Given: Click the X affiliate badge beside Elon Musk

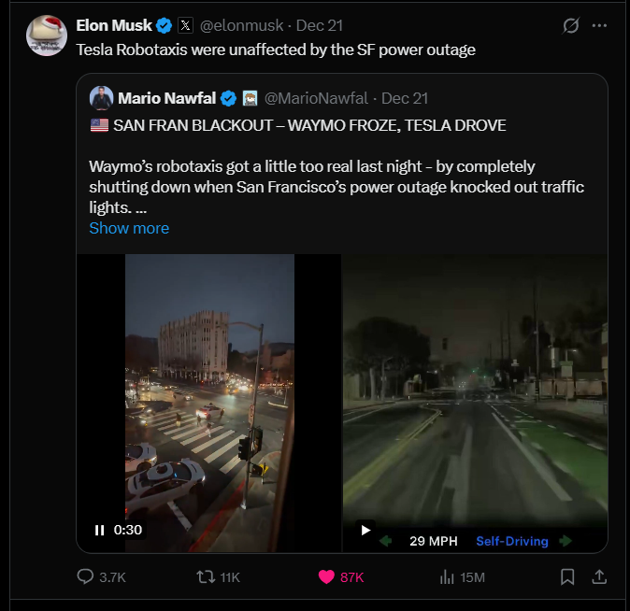Looking at the screenshot, I should pos(186,25).
